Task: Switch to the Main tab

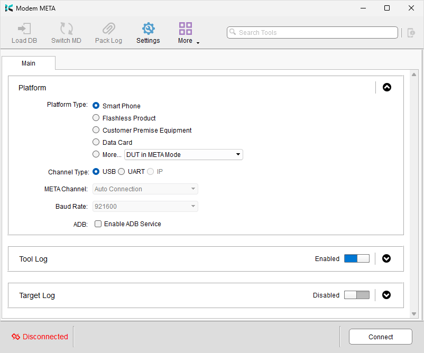Action: (29, 63)
